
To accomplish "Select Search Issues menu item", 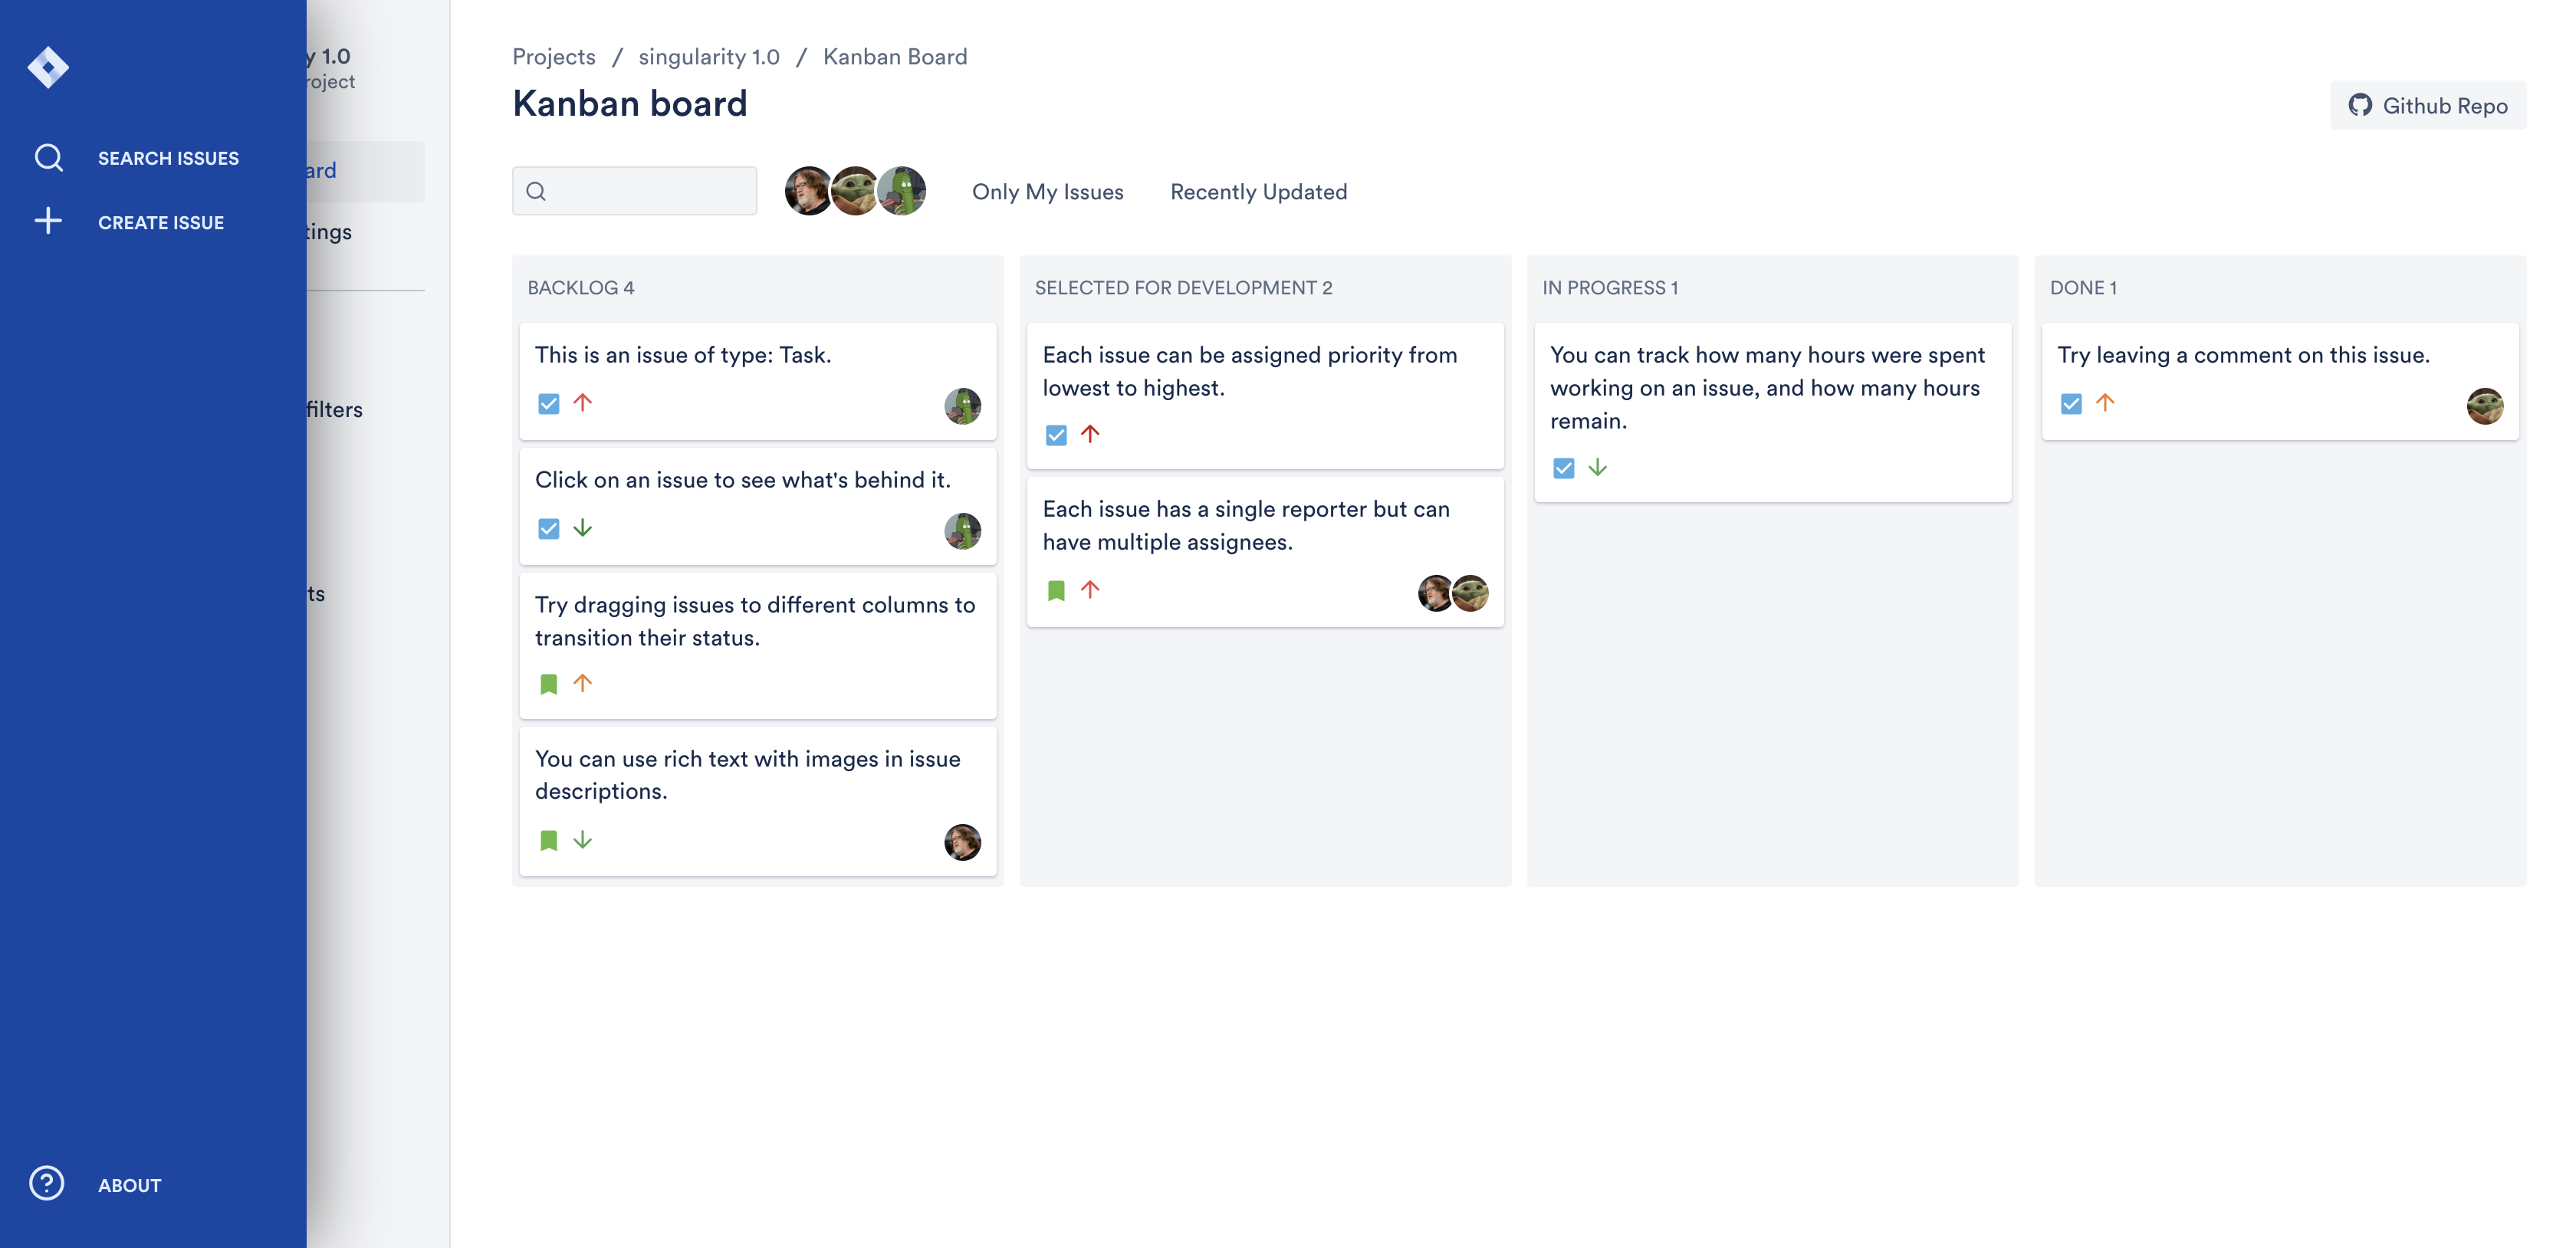I will [x=168, y=158].
